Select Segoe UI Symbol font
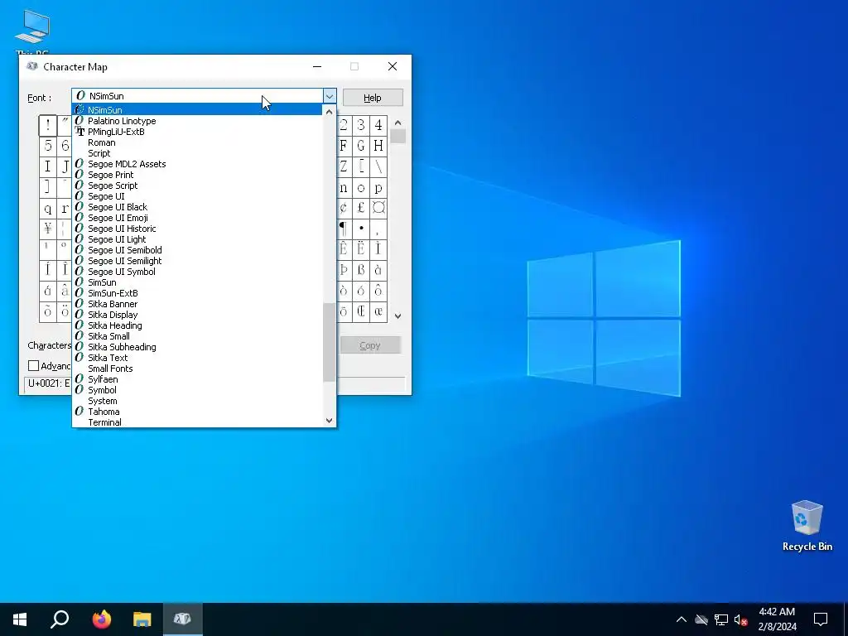848x636 pixels. click(x=197, y=272)
